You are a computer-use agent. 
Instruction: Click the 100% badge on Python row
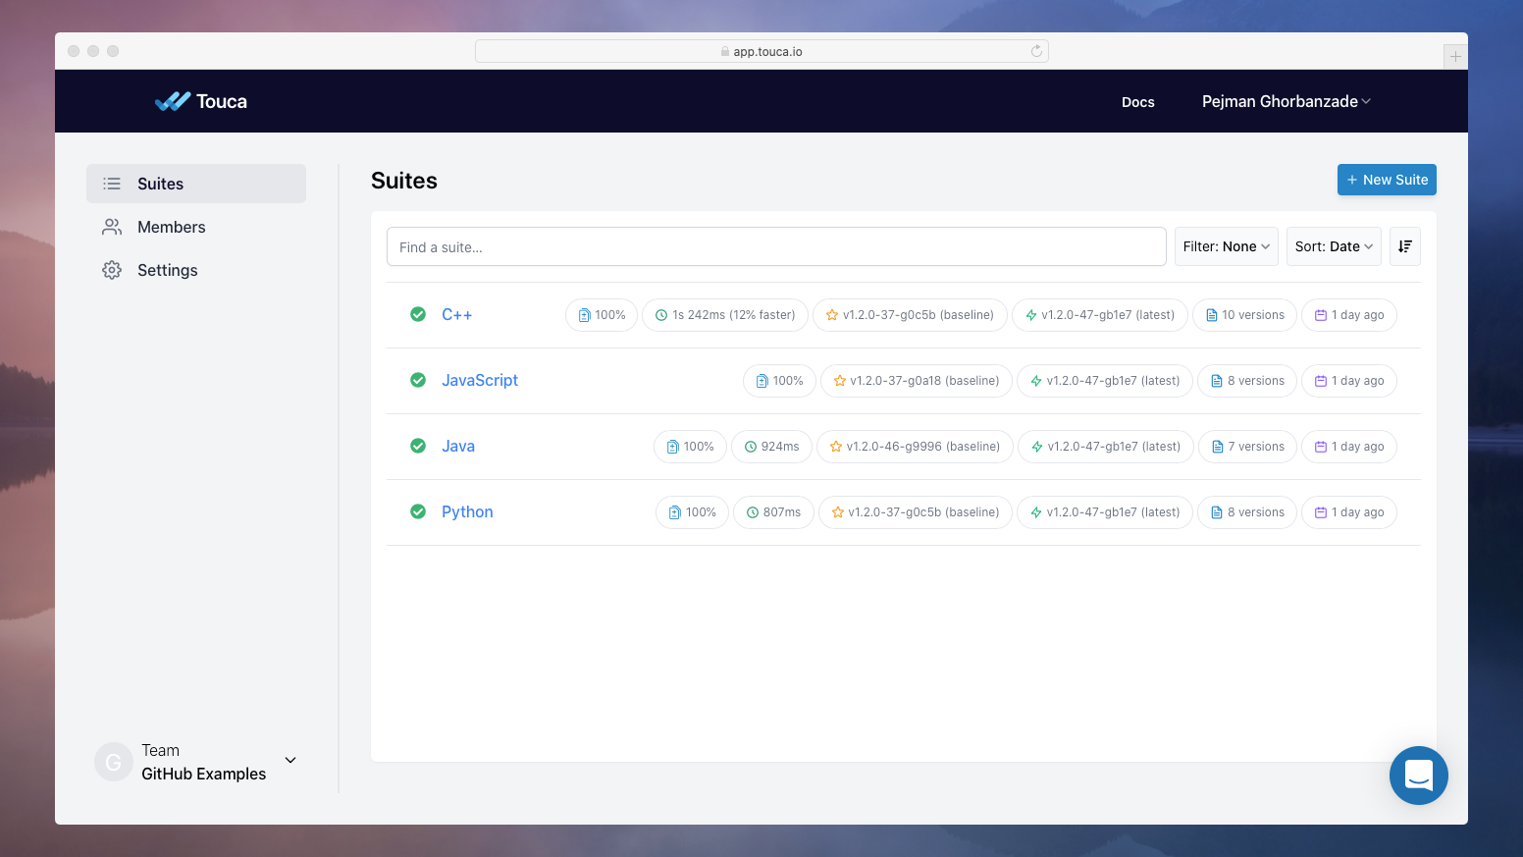click(692, 512)
